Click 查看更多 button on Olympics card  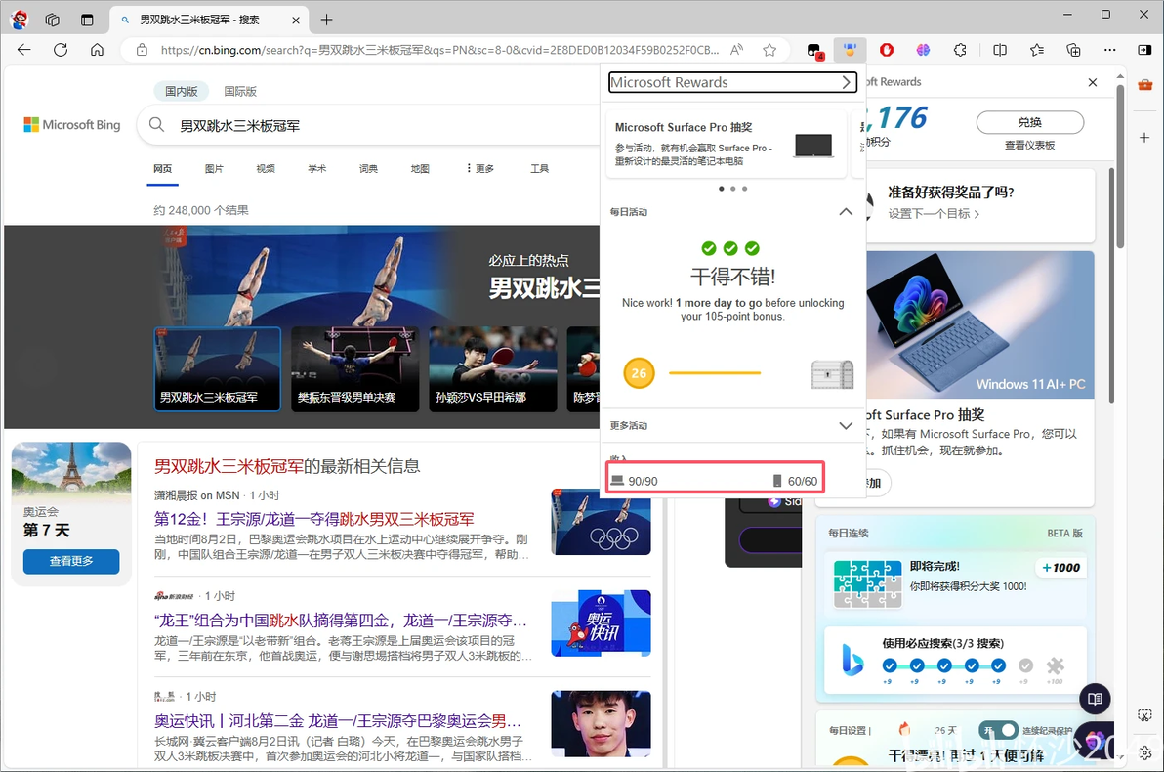(71, 561)
